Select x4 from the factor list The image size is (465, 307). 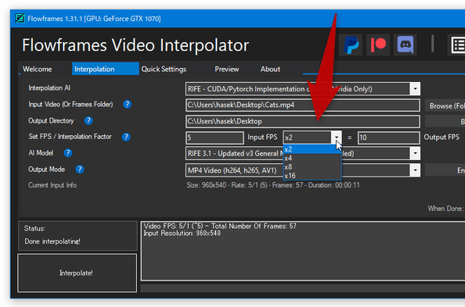tap(312, 158)
